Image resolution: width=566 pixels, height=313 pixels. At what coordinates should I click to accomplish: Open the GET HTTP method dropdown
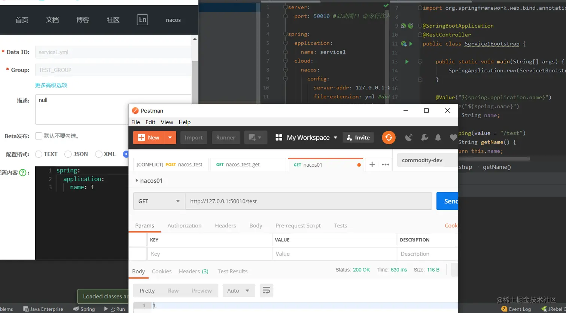(x=159, y=201)
